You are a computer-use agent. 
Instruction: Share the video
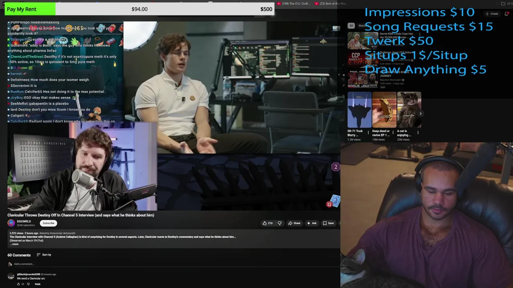click(294, 223)
